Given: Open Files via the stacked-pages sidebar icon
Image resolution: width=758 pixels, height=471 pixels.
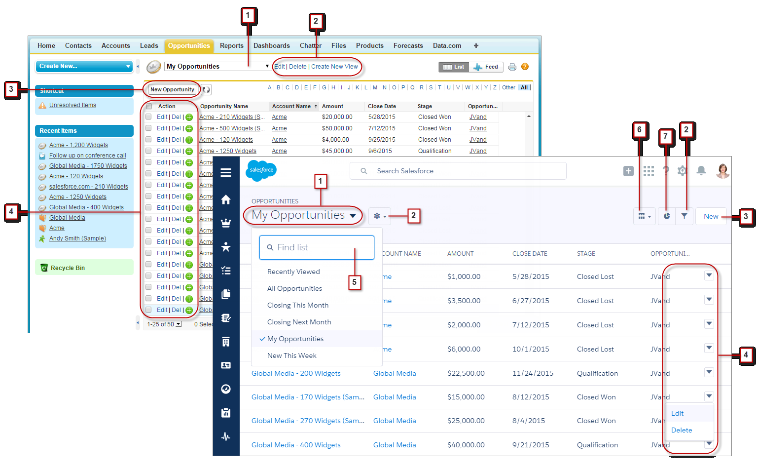Looking at the screenshot, I should point(226,294).
